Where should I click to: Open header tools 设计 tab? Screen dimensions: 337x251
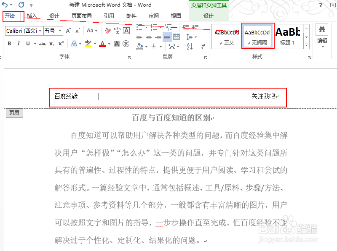tap(208, 16)
